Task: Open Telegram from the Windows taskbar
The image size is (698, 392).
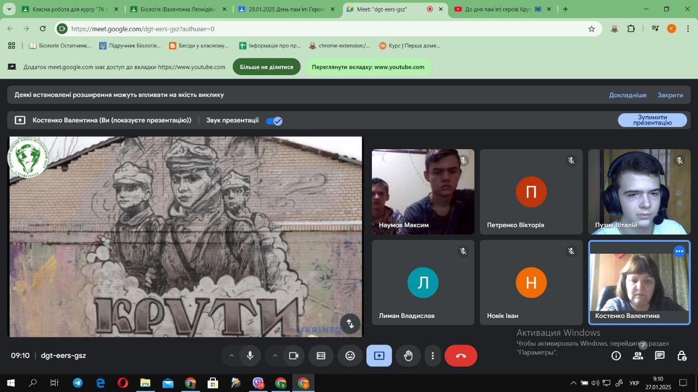Action: (x=77, y=383)
